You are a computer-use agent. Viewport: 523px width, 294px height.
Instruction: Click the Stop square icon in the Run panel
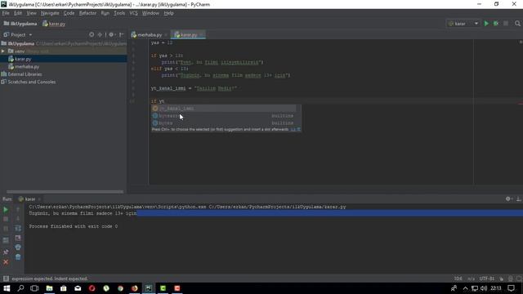(x=6, y=219)
